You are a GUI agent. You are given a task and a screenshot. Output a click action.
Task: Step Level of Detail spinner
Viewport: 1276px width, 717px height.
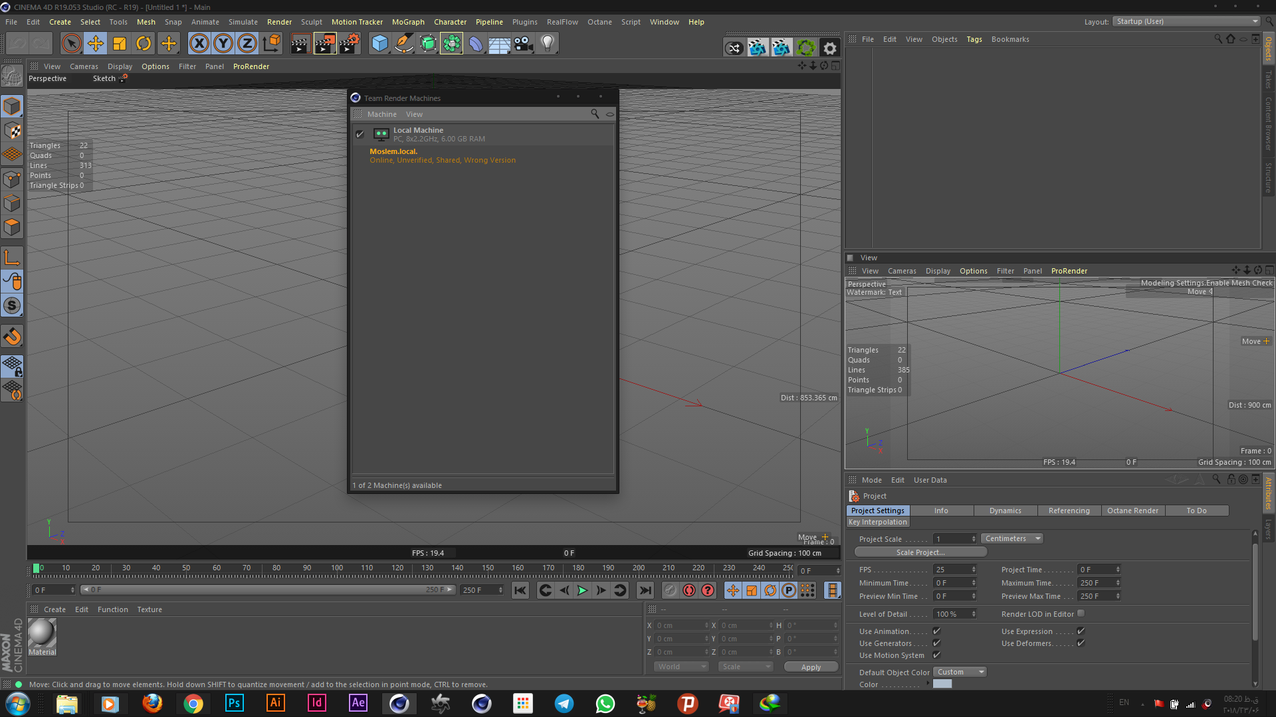point(974,614)
